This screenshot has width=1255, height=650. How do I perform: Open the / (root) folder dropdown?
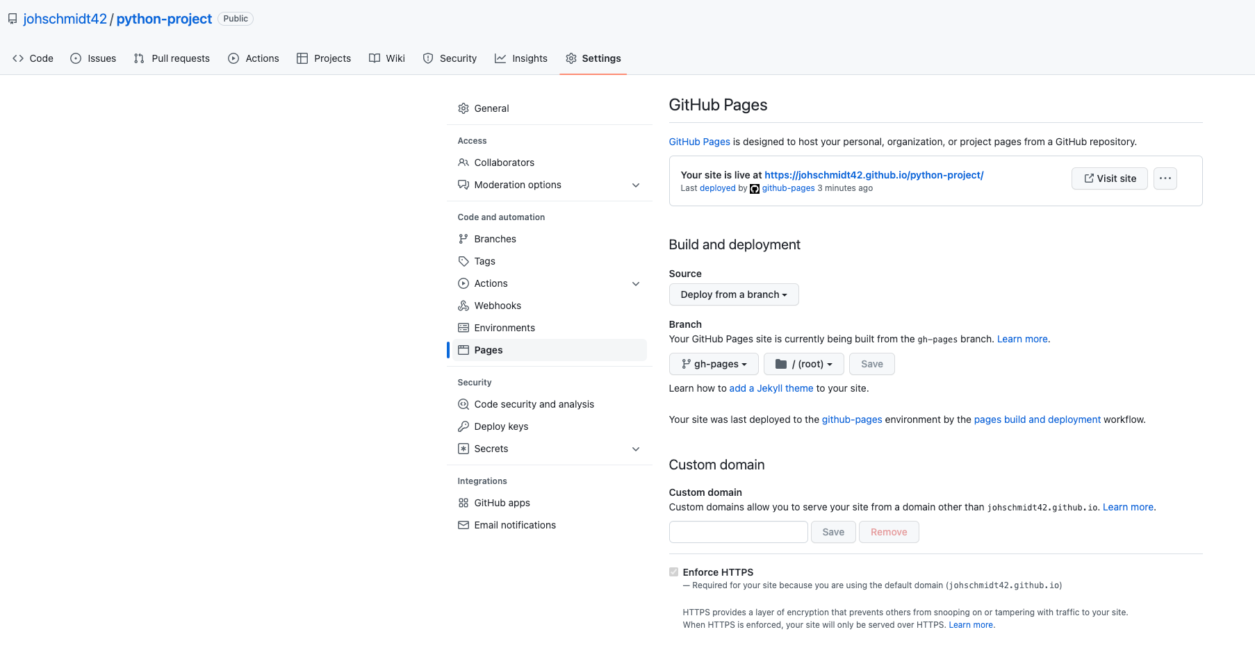[803, 364]
